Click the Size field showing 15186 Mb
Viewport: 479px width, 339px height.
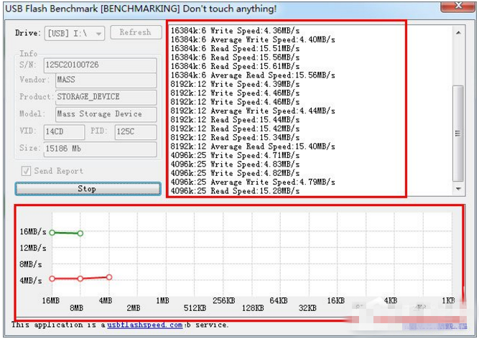coord(101,149)
